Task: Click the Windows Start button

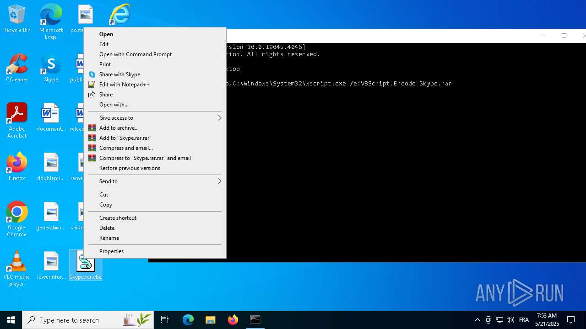Action: click(11, 320)
